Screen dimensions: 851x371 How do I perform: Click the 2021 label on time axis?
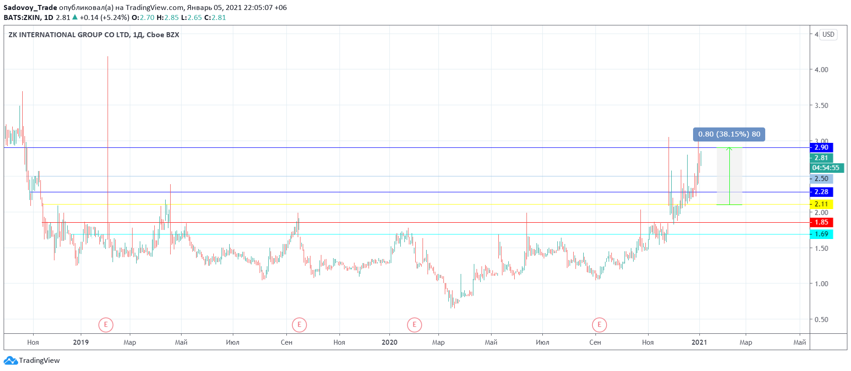pos(699,342)
